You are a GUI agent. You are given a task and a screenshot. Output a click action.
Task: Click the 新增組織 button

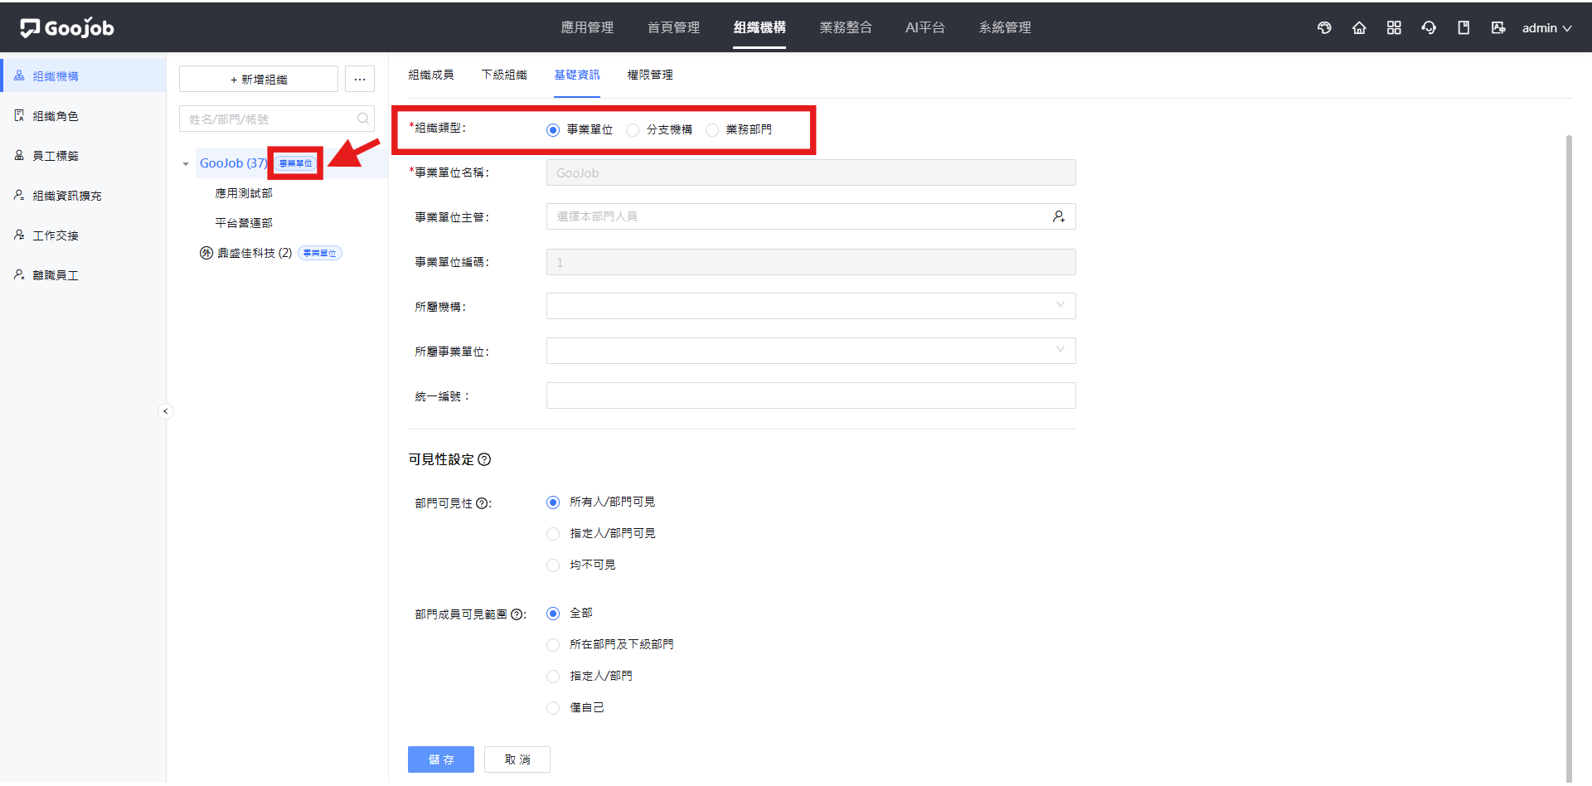pyautogui.click(x=259, y=79)
